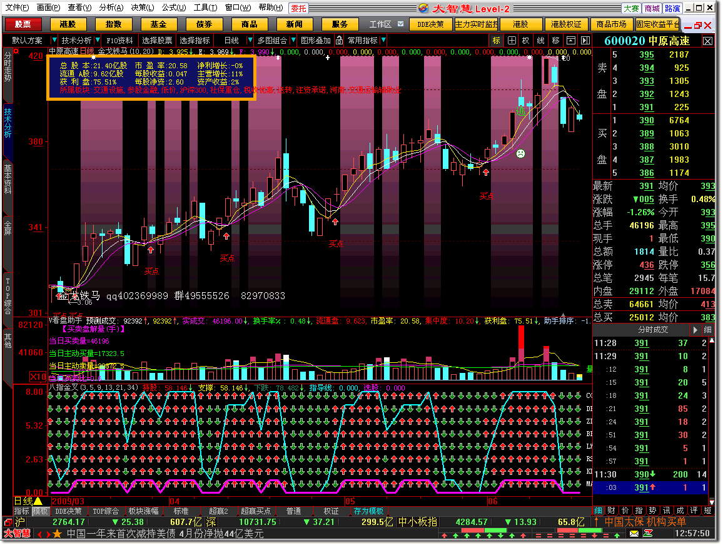Click the panel toggle icon beside the stock code
Image resolution: width=723 pixels, height=545 pixels.
(585, 41)
